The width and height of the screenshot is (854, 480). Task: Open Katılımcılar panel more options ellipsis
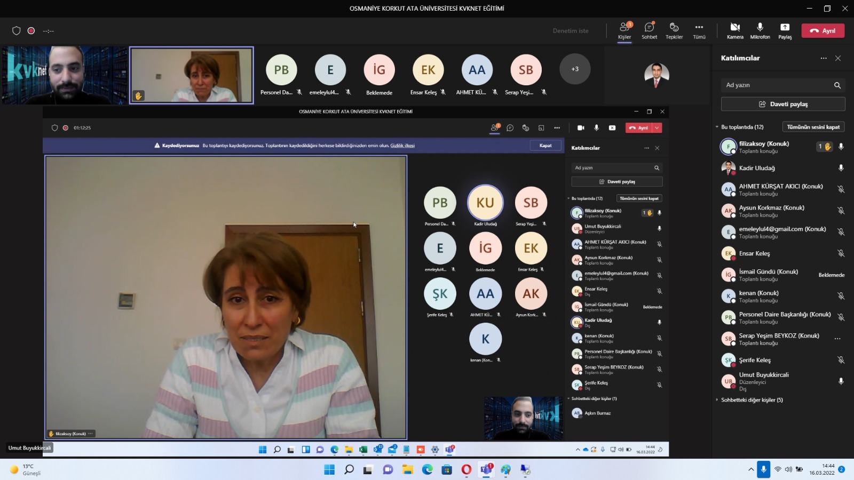click(x=824, y=58)
